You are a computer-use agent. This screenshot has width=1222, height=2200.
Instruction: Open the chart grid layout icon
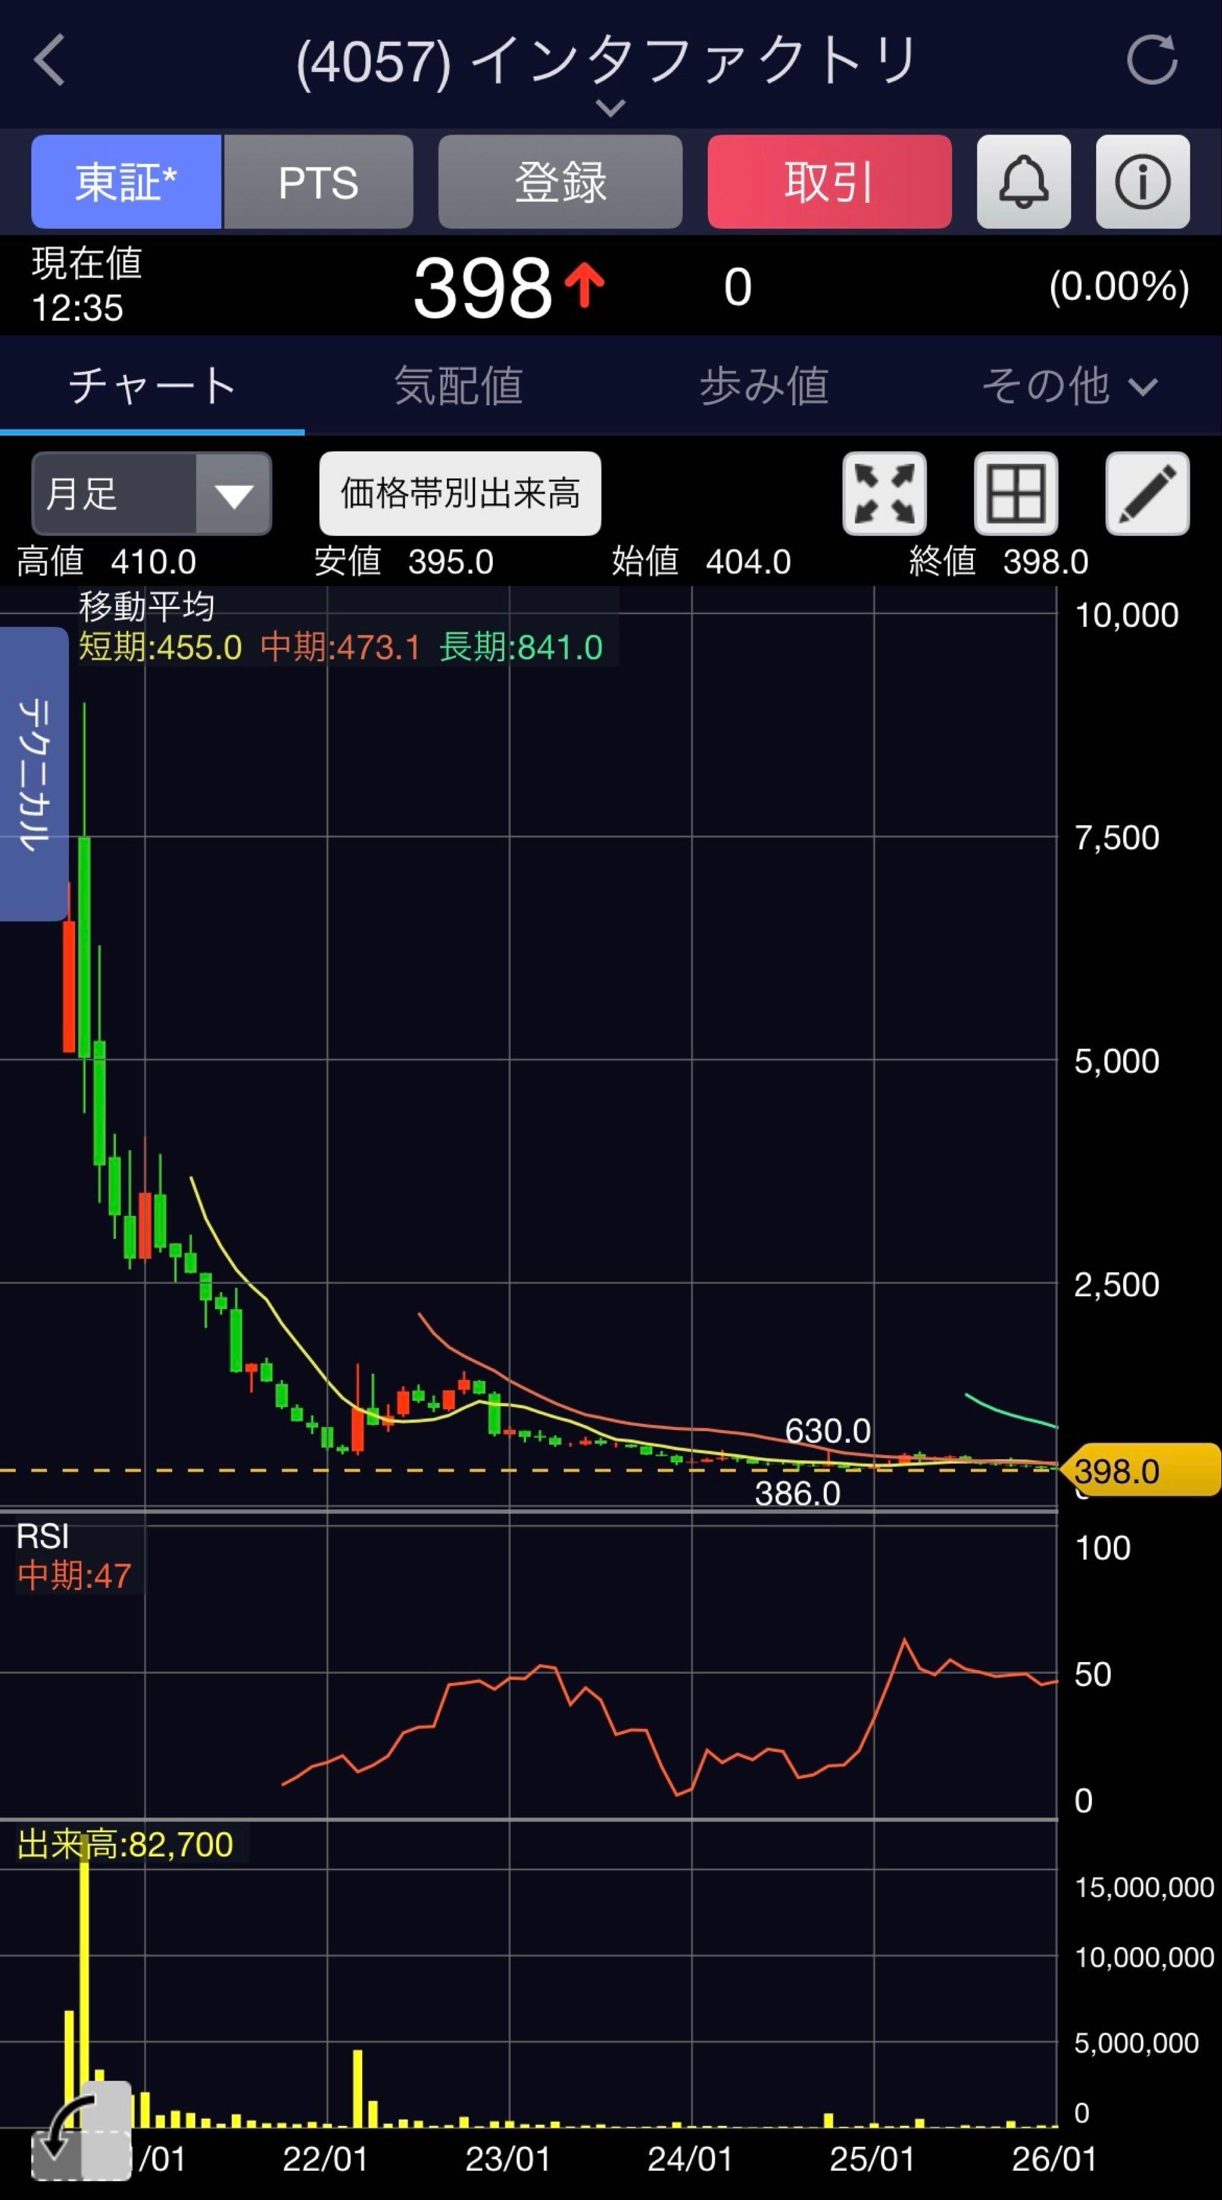(x=1016, y=493)
